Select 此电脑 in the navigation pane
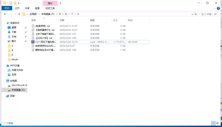The image size is (222, 127). (x=13, y=81)
